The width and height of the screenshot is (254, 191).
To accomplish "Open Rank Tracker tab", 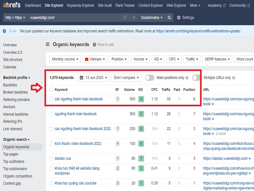I will tap(125, 5).
